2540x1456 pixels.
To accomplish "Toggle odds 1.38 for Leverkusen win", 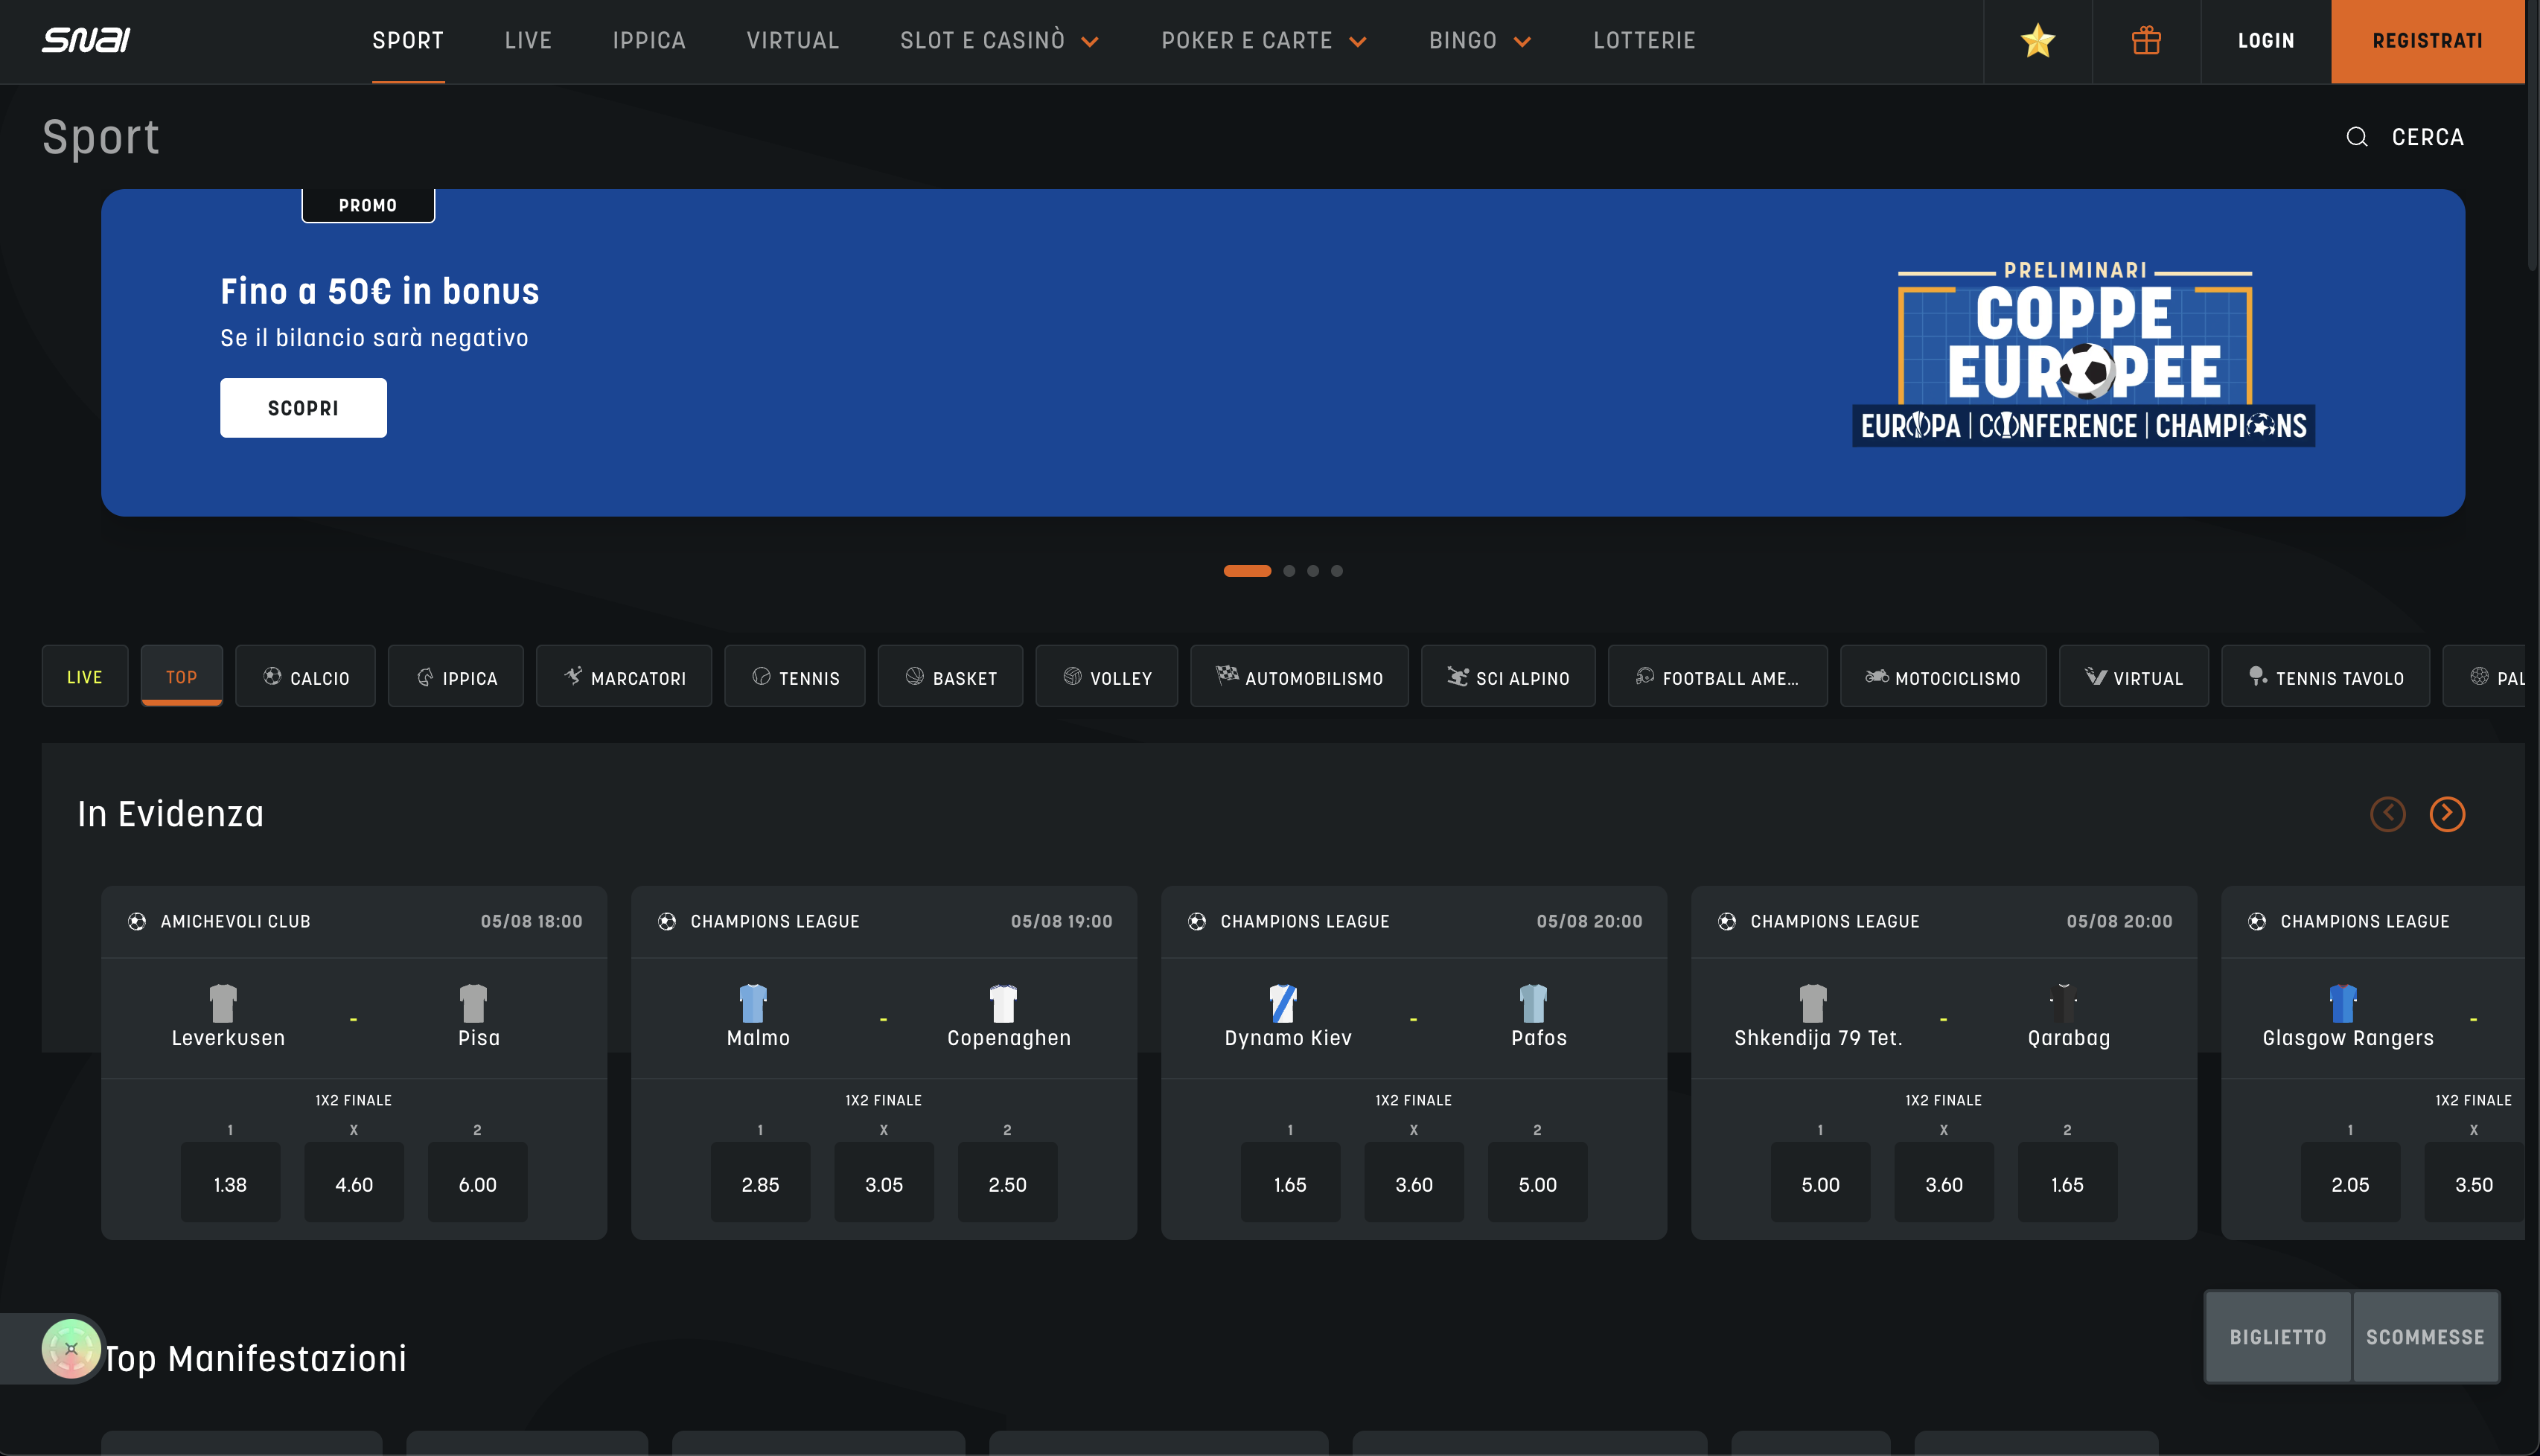I will pos(230,1183).
